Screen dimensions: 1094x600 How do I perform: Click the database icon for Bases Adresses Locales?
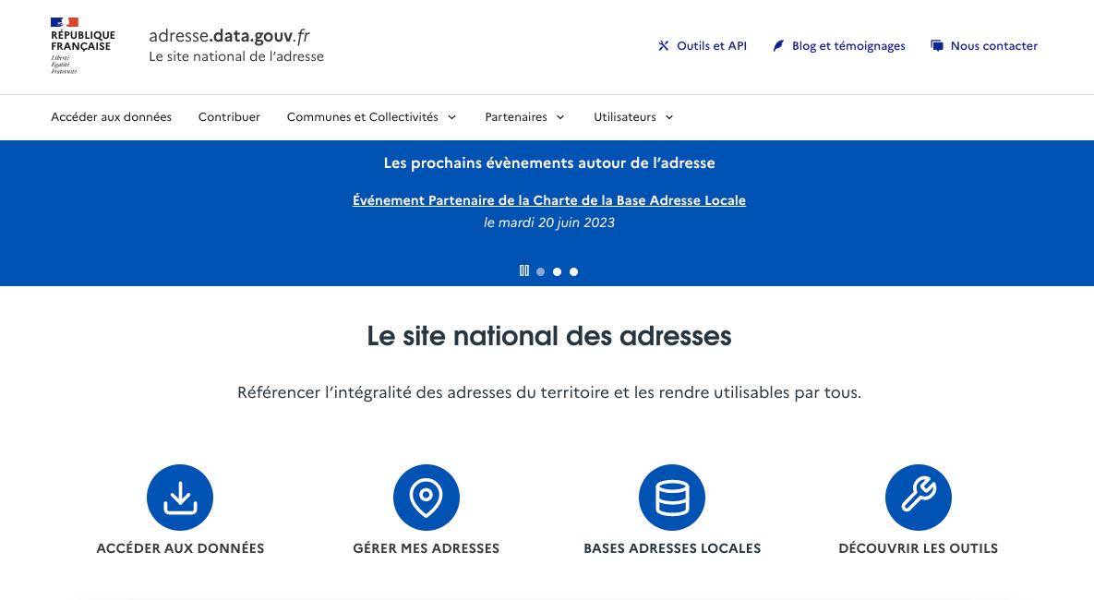pos(672,498)
